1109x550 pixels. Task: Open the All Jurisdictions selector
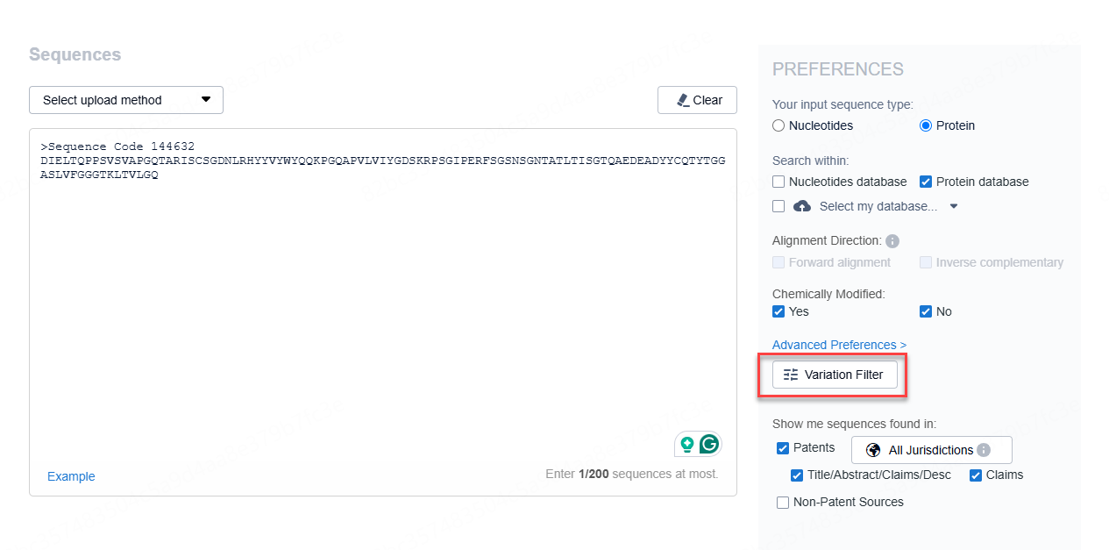coord(931,450)
